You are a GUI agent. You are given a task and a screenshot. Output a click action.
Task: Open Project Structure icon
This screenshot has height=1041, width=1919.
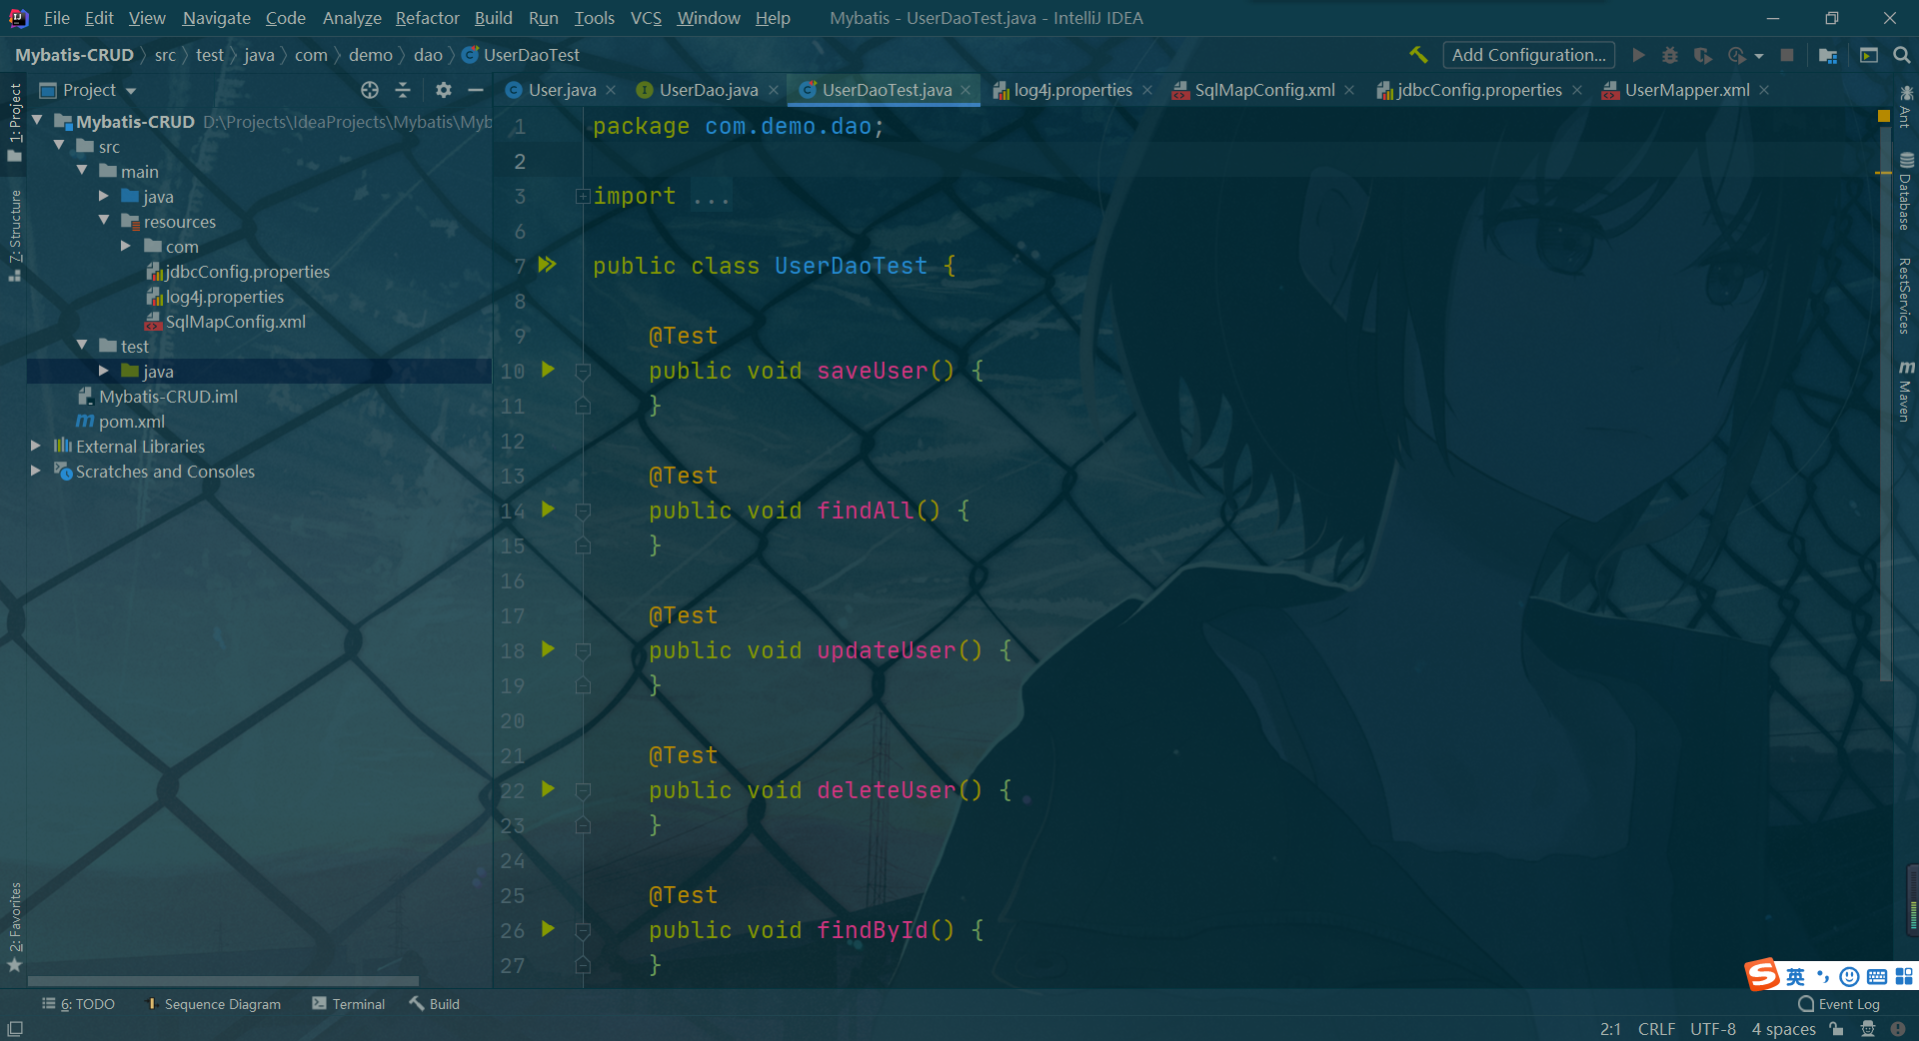(x=1828, y=55)
